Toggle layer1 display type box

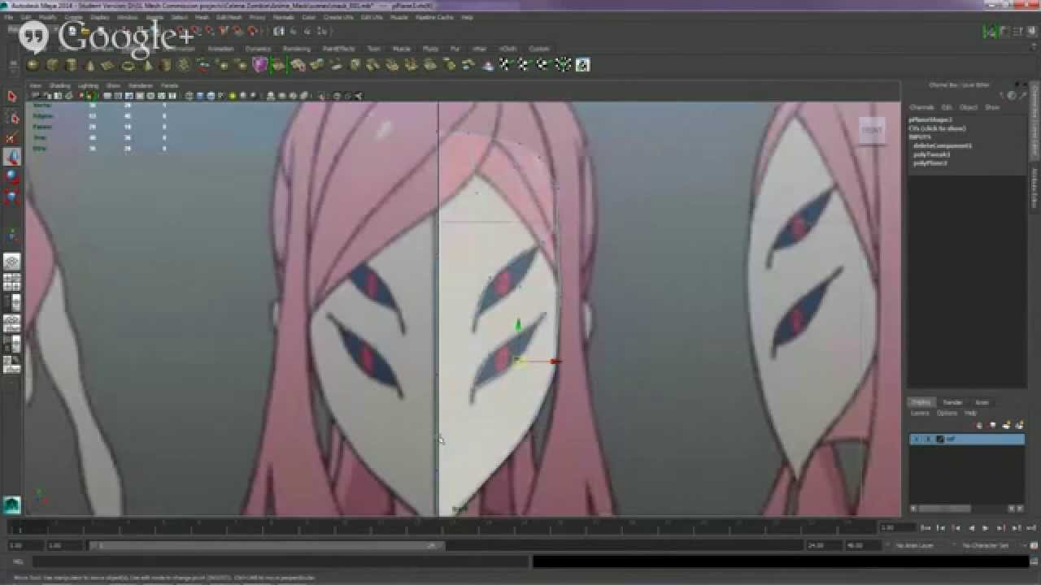[x=928, y=440]
